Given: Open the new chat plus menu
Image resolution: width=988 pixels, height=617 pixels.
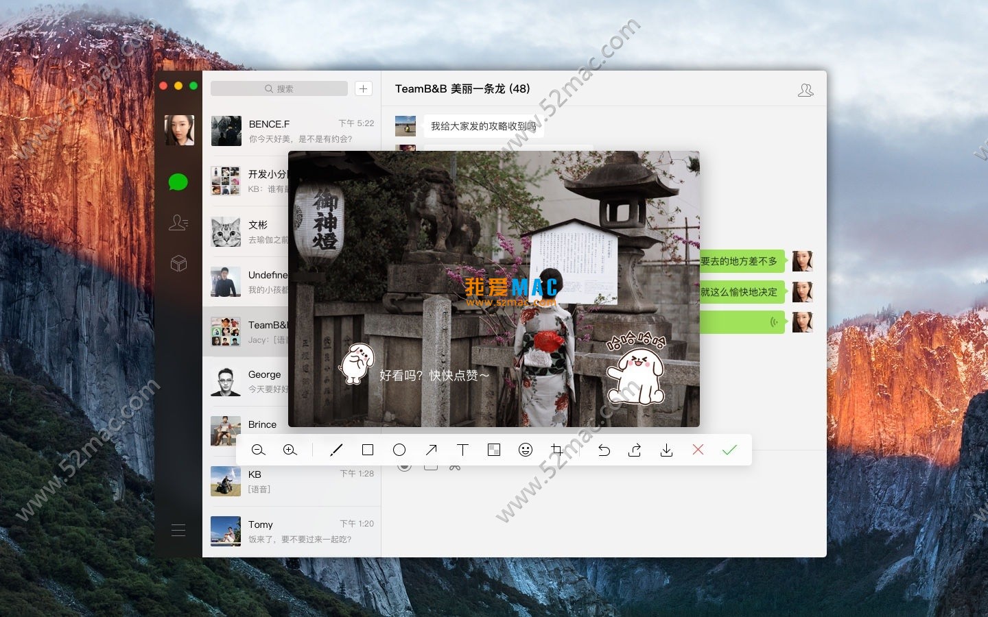Looking at the screenshot, I should tap(363, 88).
